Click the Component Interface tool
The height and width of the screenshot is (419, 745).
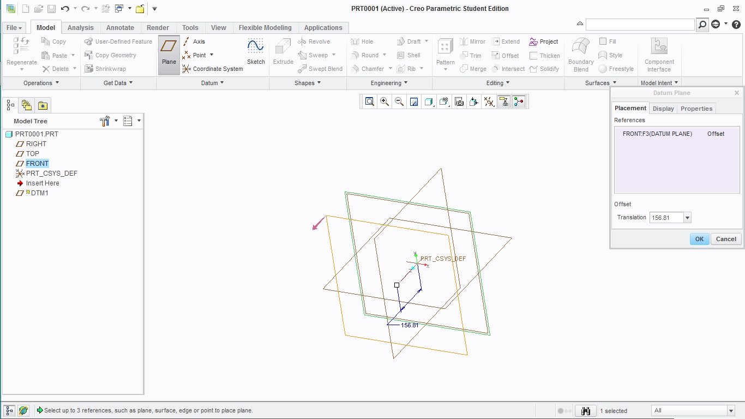point(659,55)
